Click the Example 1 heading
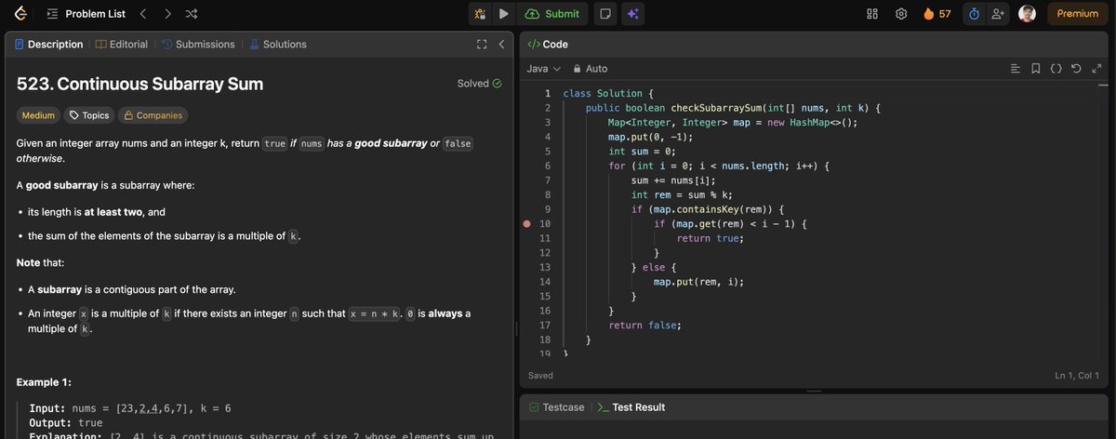The height and width of the screenshot is (439, 1116). (x=44, y=382)
